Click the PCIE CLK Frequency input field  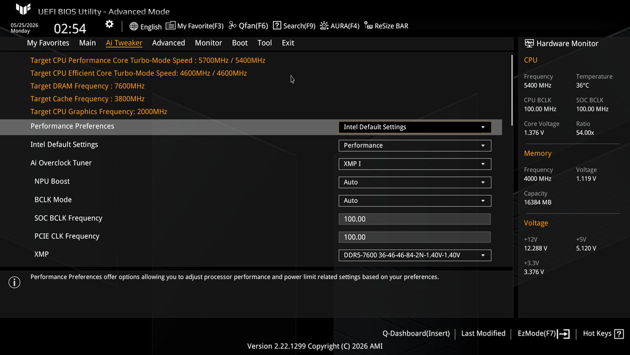pos(414,237)
